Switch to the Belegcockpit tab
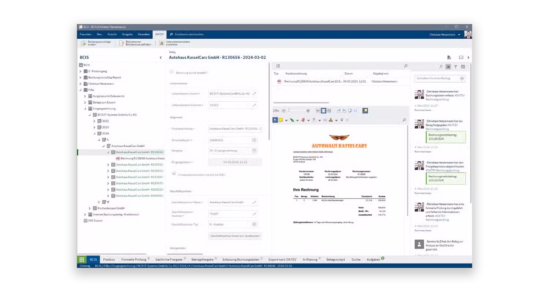The image size is (549, 292). tap(336, 260)
